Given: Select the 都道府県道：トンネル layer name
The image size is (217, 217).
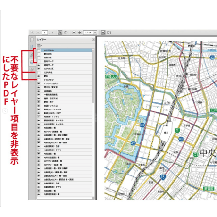Looking at the screenshot, I should pyautogui.click(x=54, y=120).
